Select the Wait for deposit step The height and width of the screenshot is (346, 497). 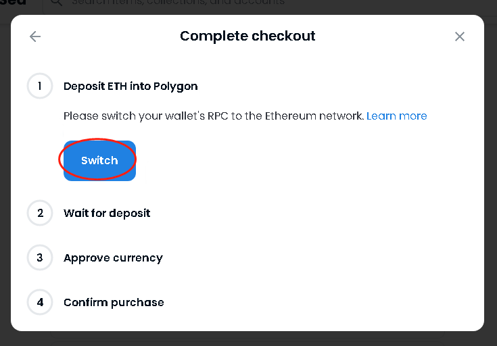(107, 214)
